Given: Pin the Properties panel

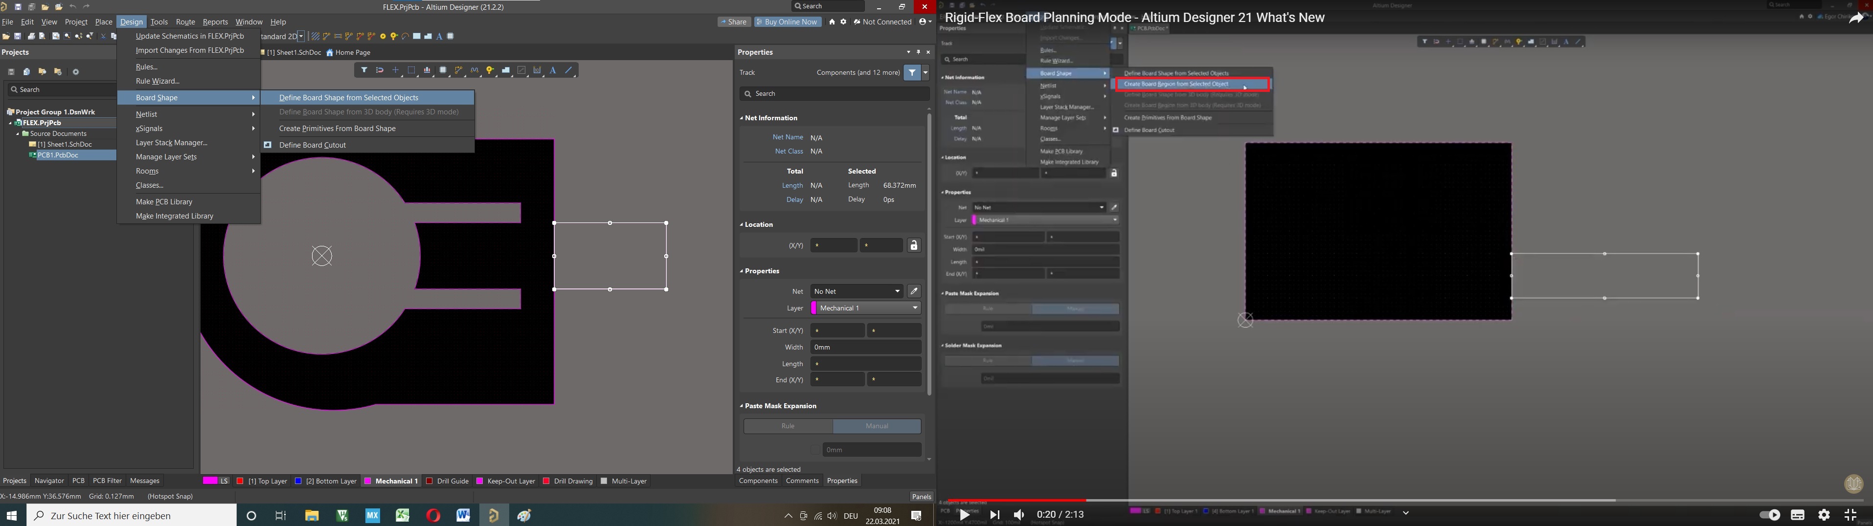Looking at the screenshot, I should [918, 52].
